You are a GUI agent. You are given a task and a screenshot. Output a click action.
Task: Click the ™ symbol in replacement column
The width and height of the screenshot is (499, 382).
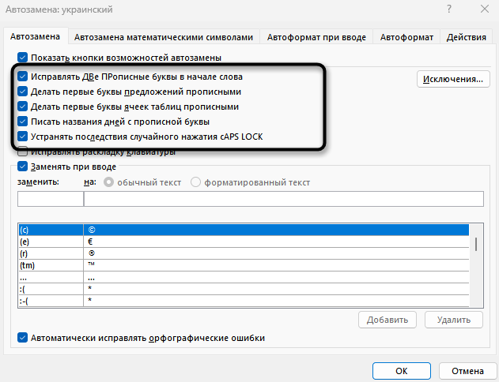point(91,264)
